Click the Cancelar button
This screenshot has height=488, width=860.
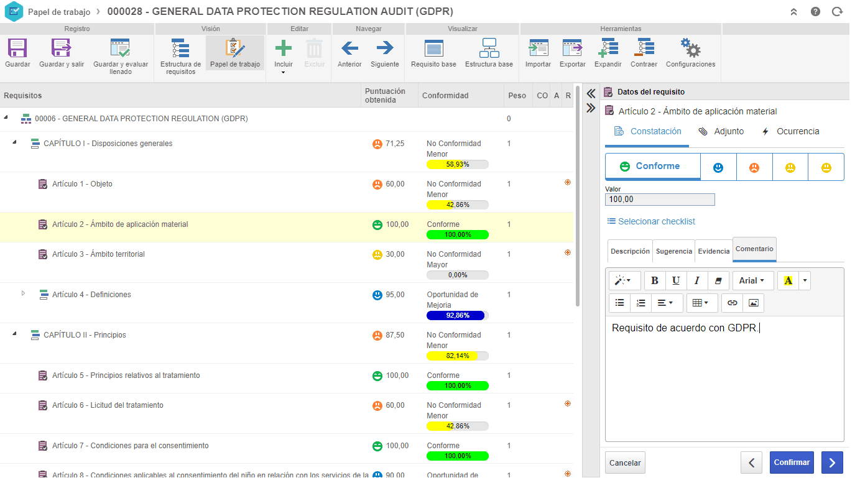pyautogui.click(x=625, y=463)
